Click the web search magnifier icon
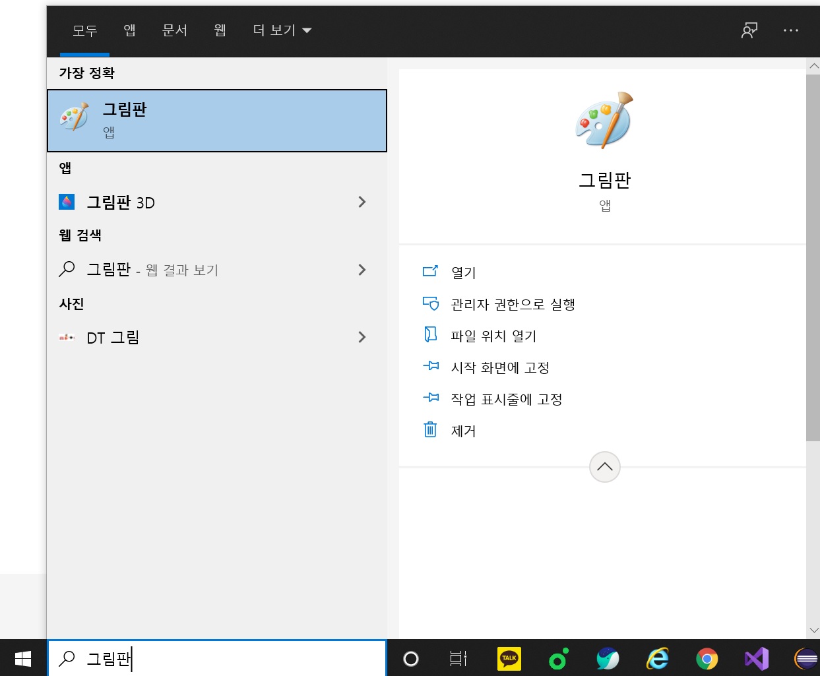Image resolution: width=820 pixels, height=676 pixels. [67, 269]
